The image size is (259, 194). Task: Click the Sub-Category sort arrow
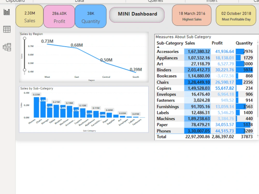pyautogui.click(x=158, y=47)
